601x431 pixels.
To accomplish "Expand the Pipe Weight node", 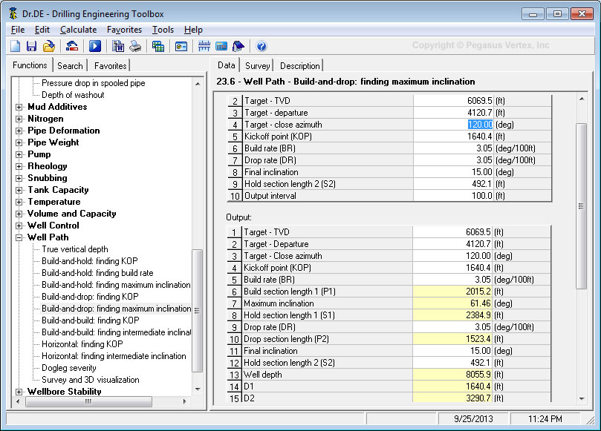I will [x=19, y=142].
